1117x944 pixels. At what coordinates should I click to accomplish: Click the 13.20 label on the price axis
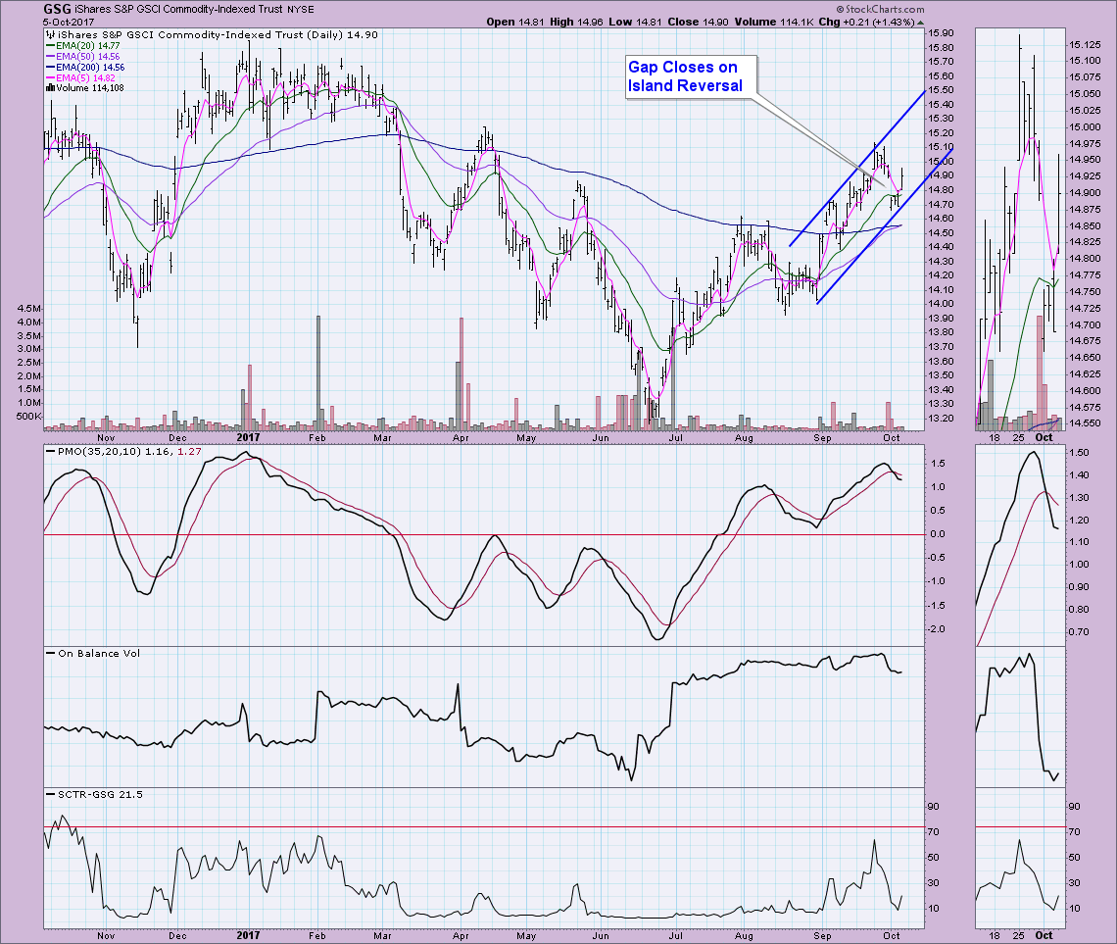click(x=941, y=419)
